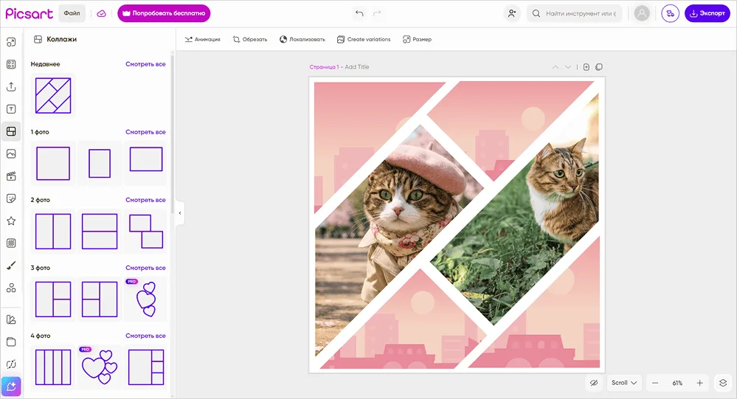Click the Undo arrow
The width and height of the screenshot is (737, 399).
pyautogui.click(x=359, y=13)
